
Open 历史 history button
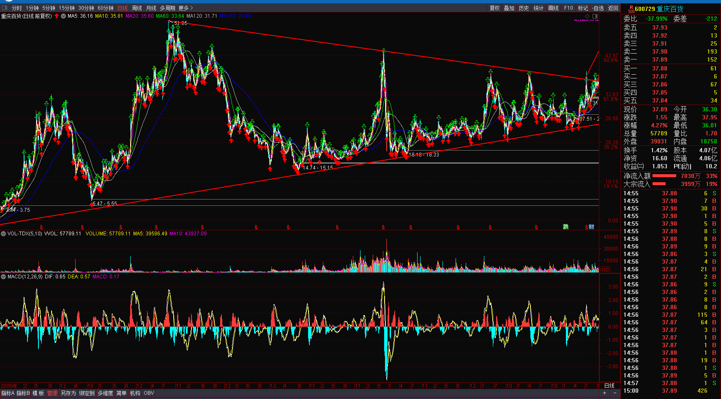point(524,8)
